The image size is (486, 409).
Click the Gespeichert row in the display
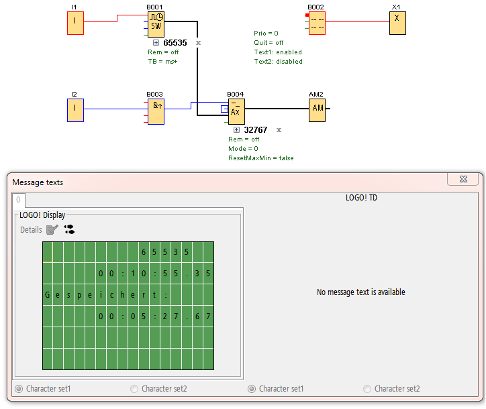point(128,294)
